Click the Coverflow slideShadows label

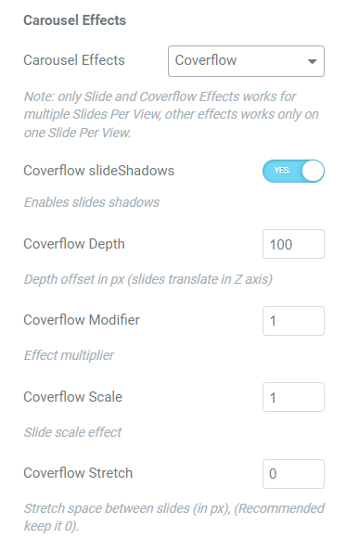click(98, 171)
